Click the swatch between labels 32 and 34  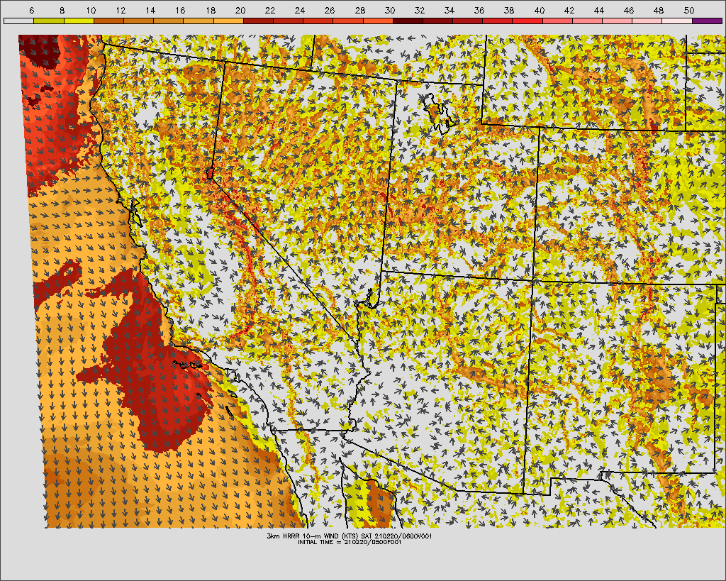coord(437,21)
